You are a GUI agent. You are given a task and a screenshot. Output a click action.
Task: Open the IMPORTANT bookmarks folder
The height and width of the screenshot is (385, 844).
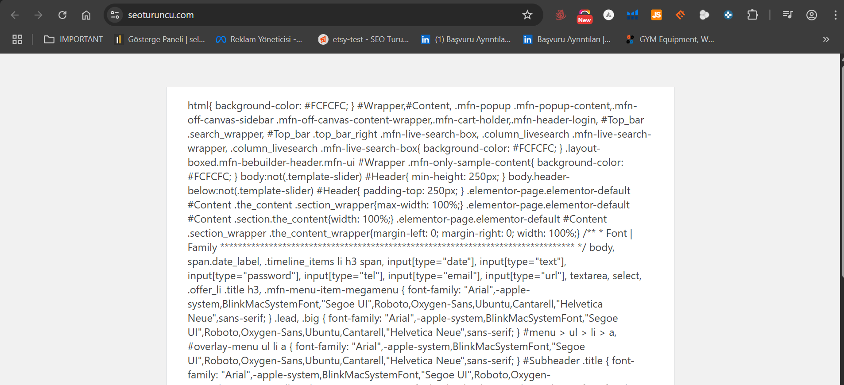pyautogui.click(x=74, y=39)
